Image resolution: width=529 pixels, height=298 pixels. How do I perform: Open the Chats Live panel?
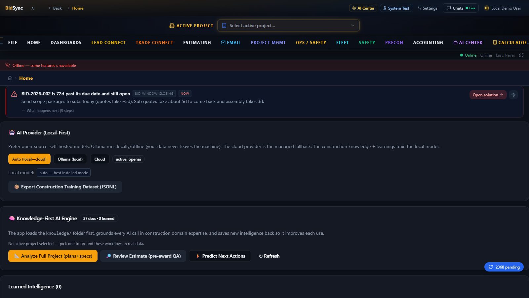[461, 8]
